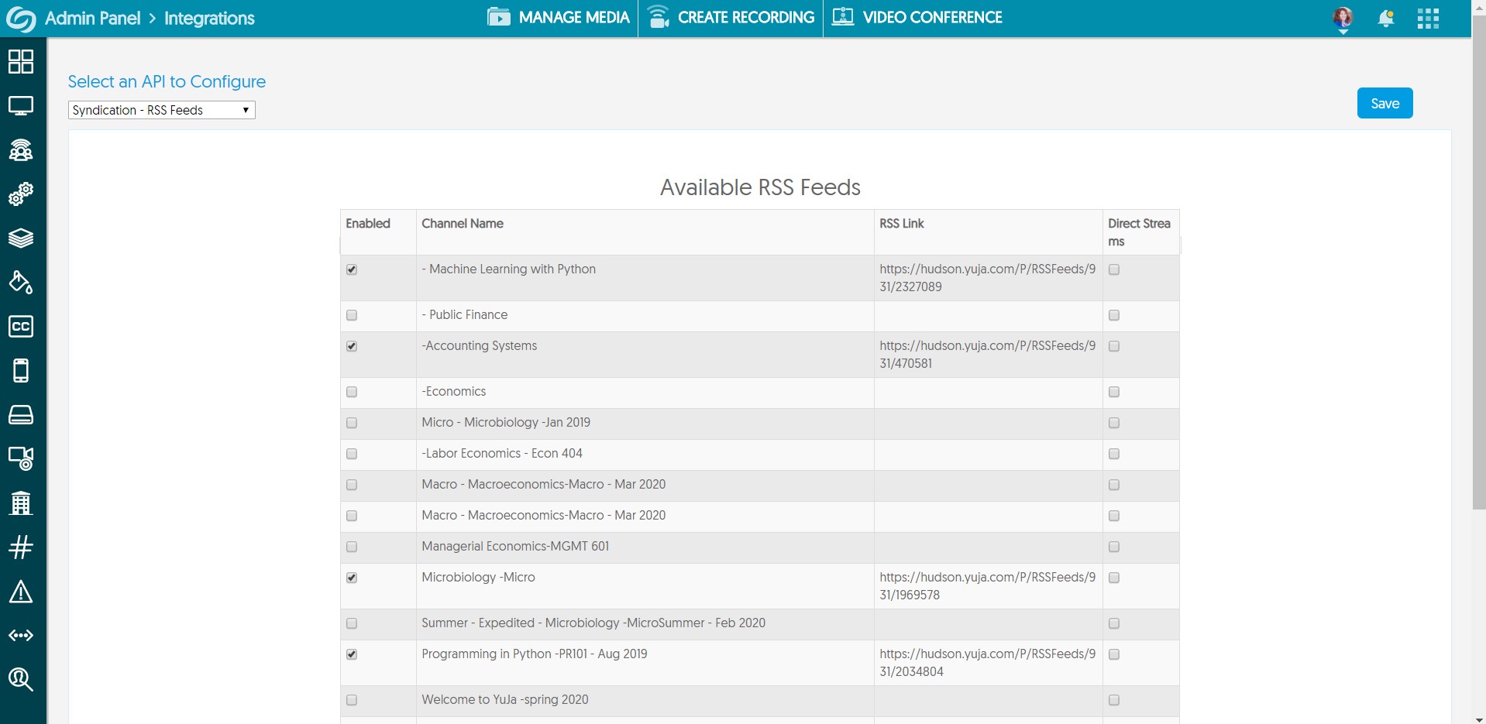Open the dashboard grid icon in sidebar
This screenshot has height=724, width=1486.
coord(21,61)
